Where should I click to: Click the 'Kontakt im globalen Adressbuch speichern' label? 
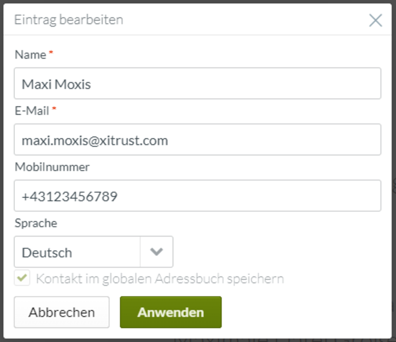tap(159, 279)
